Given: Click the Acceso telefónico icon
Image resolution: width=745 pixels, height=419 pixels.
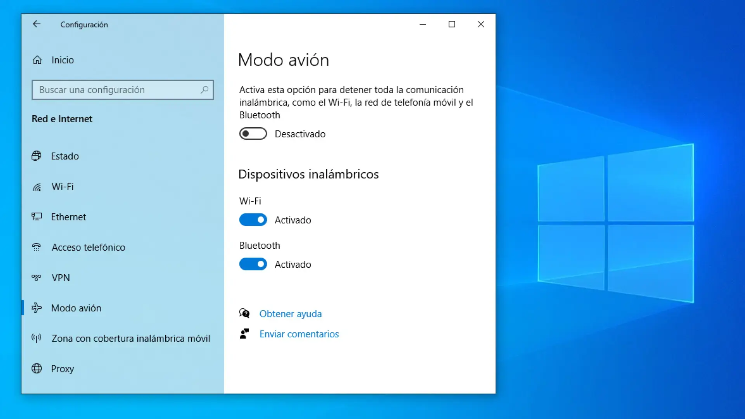Looking at the screenshot, I should pos(36,247).
